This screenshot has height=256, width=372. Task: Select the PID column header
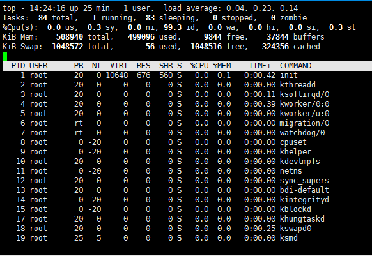click(18, 66)
